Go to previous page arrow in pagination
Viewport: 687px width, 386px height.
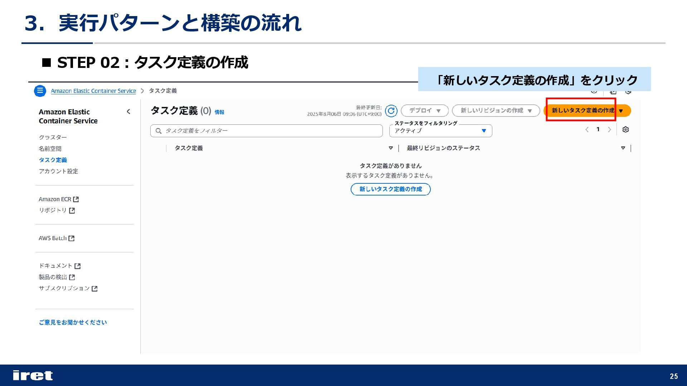587,129
